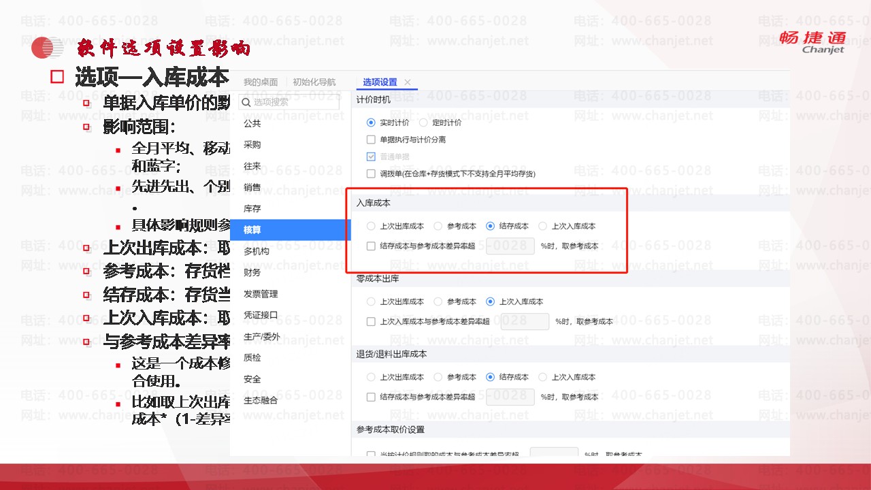Select 销售 in the sidebar
The height and width of the screenshot is (490, 871).
(x=252, y=187)
